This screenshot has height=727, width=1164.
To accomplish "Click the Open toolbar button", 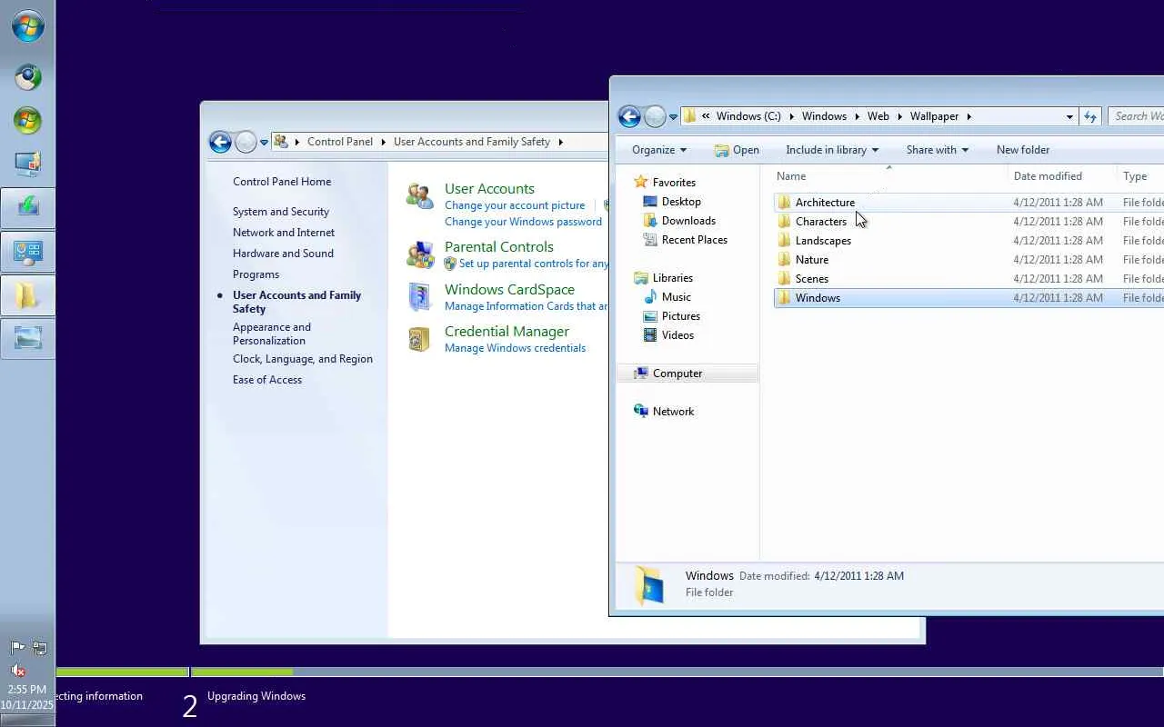I will (737, 150).
